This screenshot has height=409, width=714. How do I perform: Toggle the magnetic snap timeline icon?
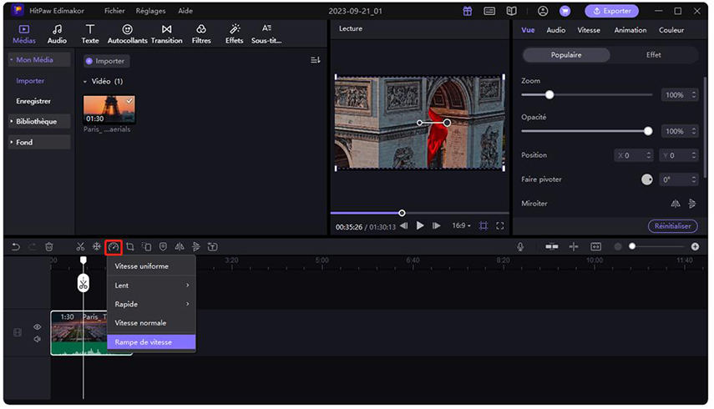(552, 246)
